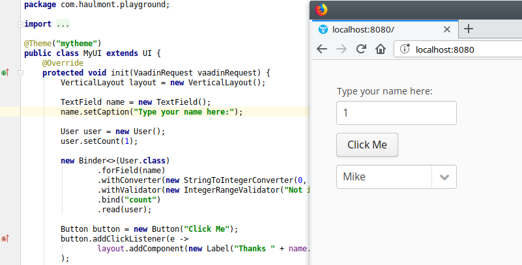Click the Firefox logo in title bar

click(x=321, y=10)
